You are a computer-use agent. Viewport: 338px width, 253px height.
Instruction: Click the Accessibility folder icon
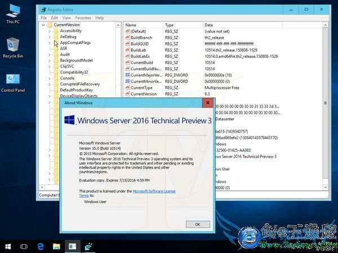56,31
